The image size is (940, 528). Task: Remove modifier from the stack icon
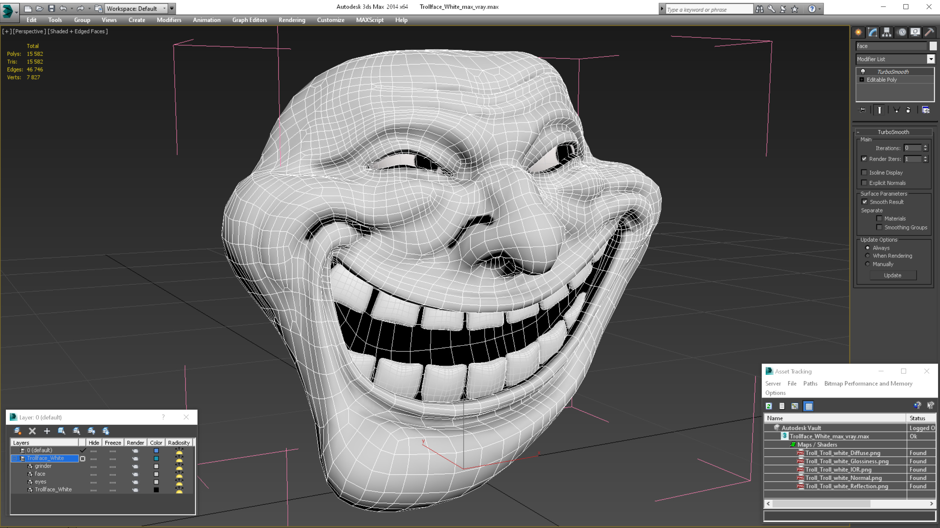tap(908, 110)
